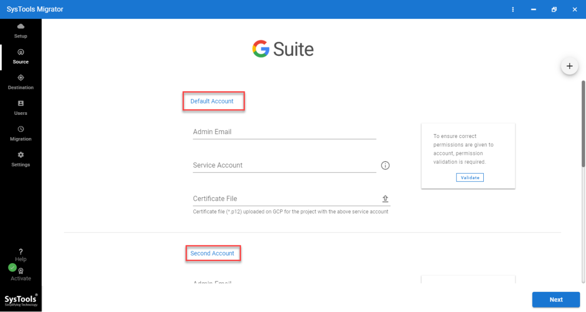The height and width of the screenshot is (312, 586).
Task: Click the Second Account heading link
Action: [212, 253]
